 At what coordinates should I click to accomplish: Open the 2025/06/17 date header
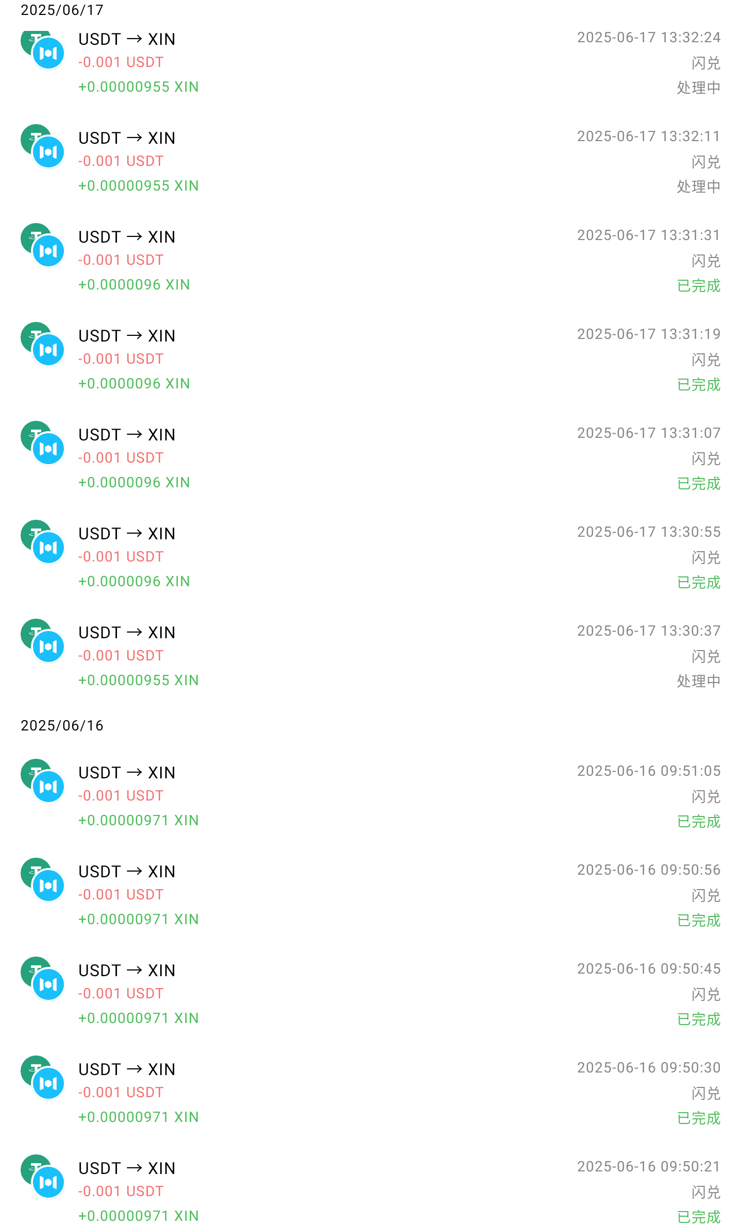click(62, 10)
